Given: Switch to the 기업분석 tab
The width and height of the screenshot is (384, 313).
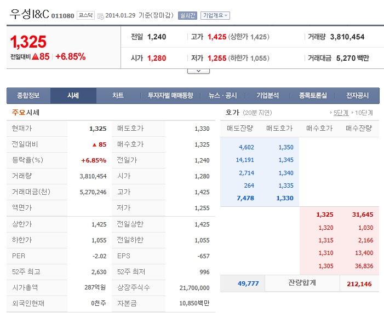Looking at the screenshot, I should pyautogui.click(x=267, y=95).
